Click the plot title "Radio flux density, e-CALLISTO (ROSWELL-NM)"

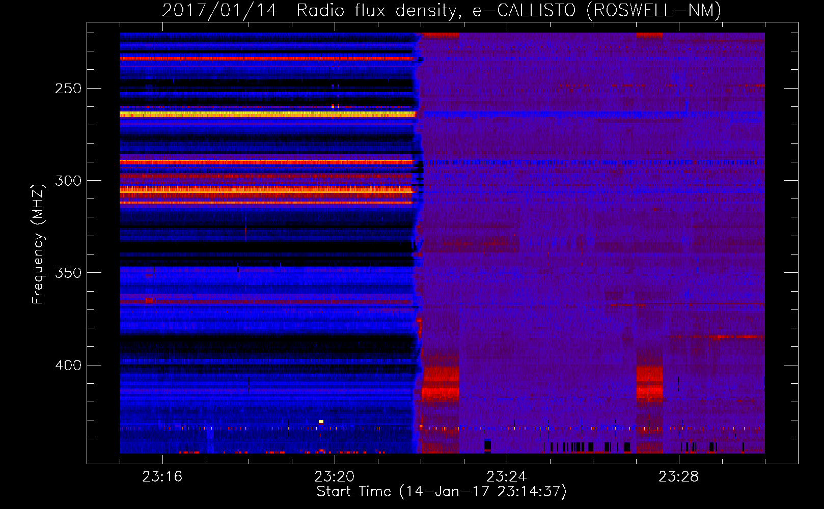tap(509, 10)
